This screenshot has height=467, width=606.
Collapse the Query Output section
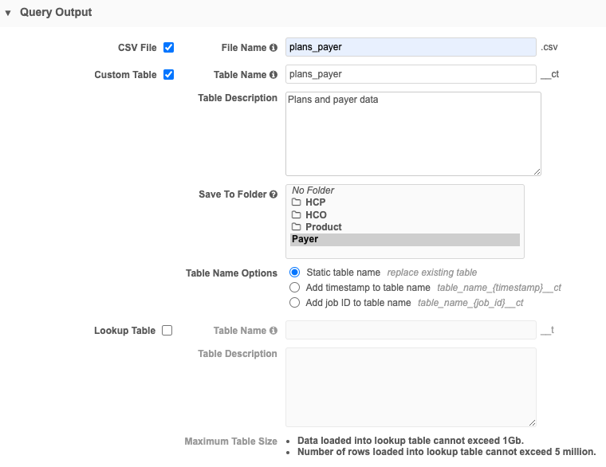click(8, 13)
